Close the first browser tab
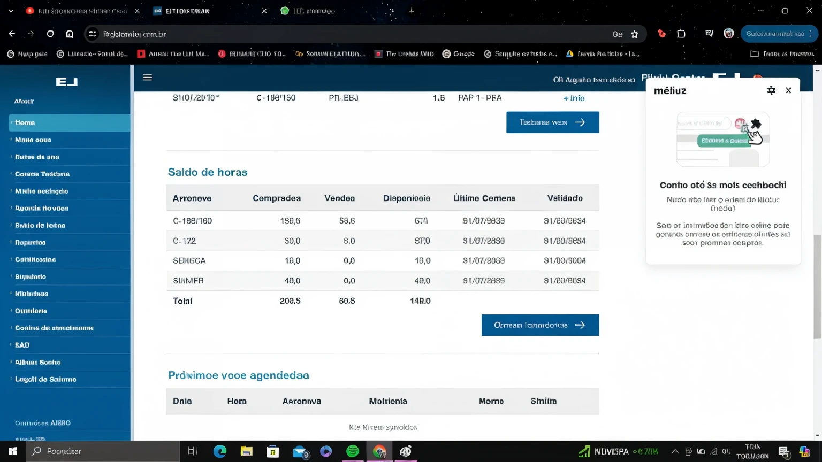The image size is (822, 462). tap(137, 11)
